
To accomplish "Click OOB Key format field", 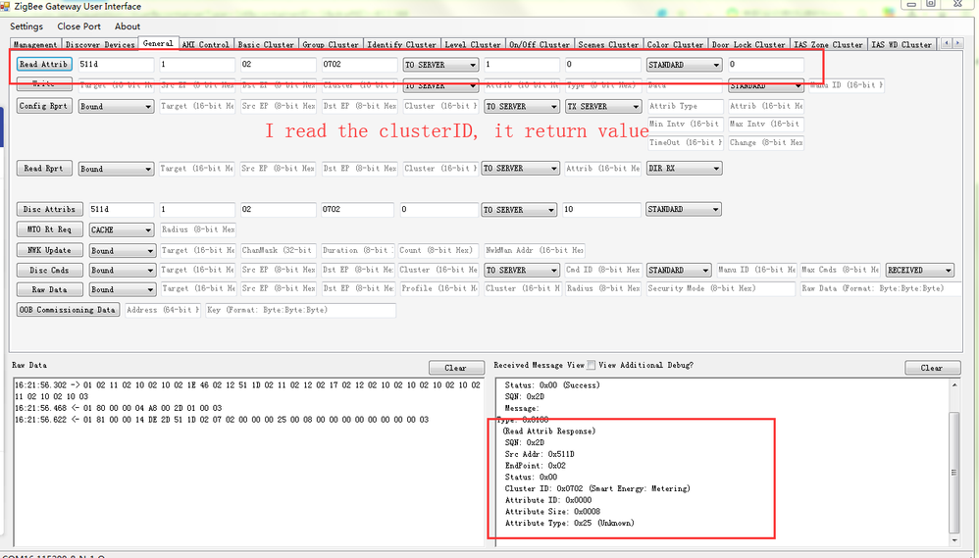I will tap(301, 310).
